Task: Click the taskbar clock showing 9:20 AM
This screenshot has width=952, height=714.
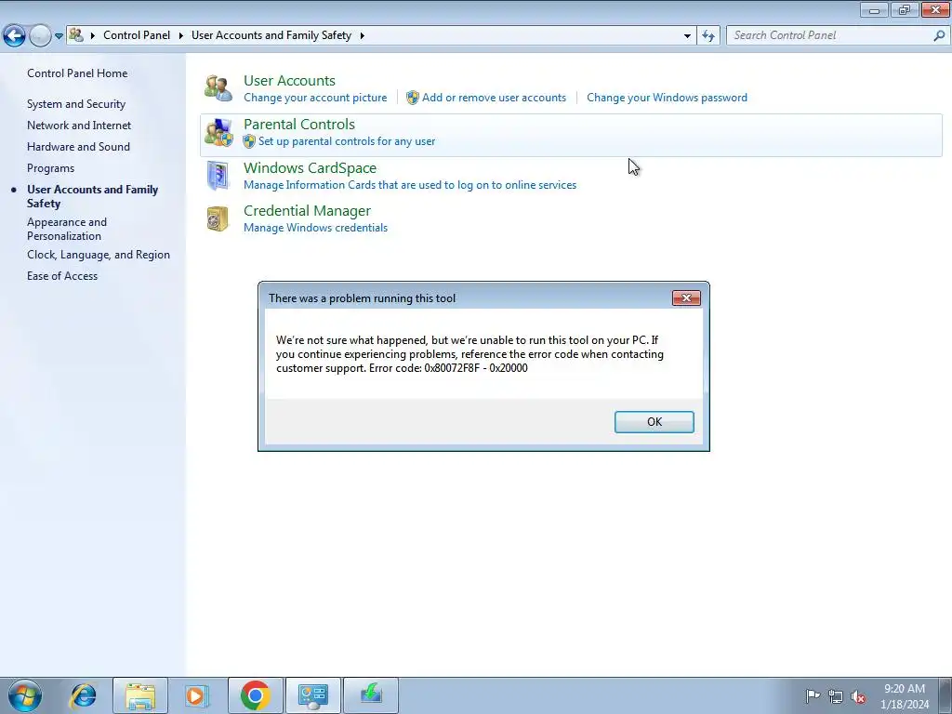Action: pyautogui.click(x=905, y=696)
